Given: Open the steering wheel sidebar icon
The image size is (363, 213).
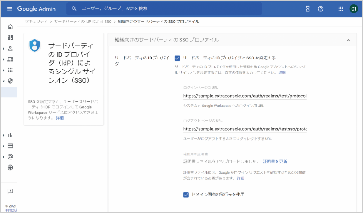Looking at the screenshot, I should click(x=10, y=167).
